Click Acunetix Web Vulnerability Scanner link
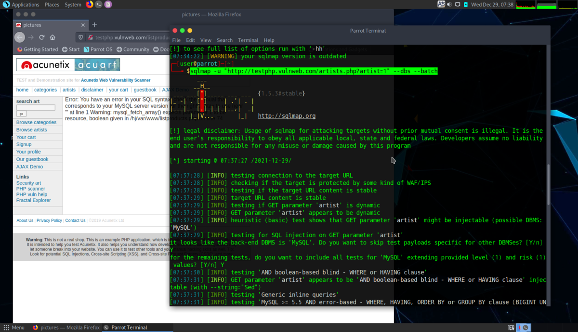The height and width of the screenshot is (332, 578). click(116, 80)
